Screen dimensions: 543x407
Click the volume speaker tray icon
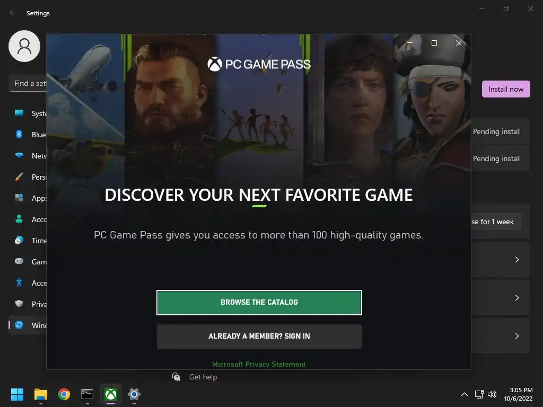[x=492, y=394]
